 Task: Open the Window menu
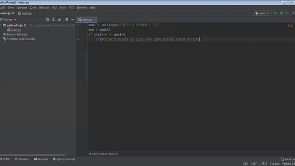(x=82, y=7)
